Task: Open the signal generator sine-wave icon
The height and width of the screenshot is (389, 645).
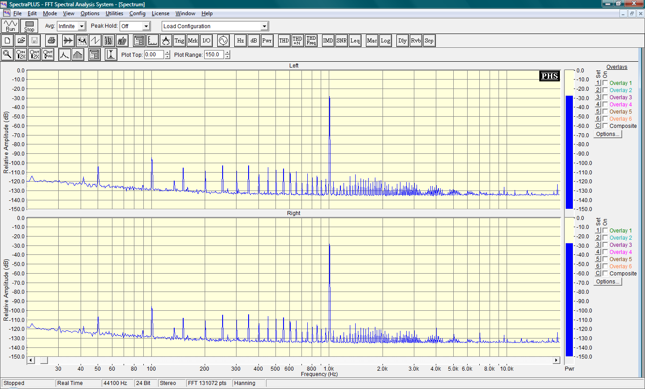Action: 223,41
